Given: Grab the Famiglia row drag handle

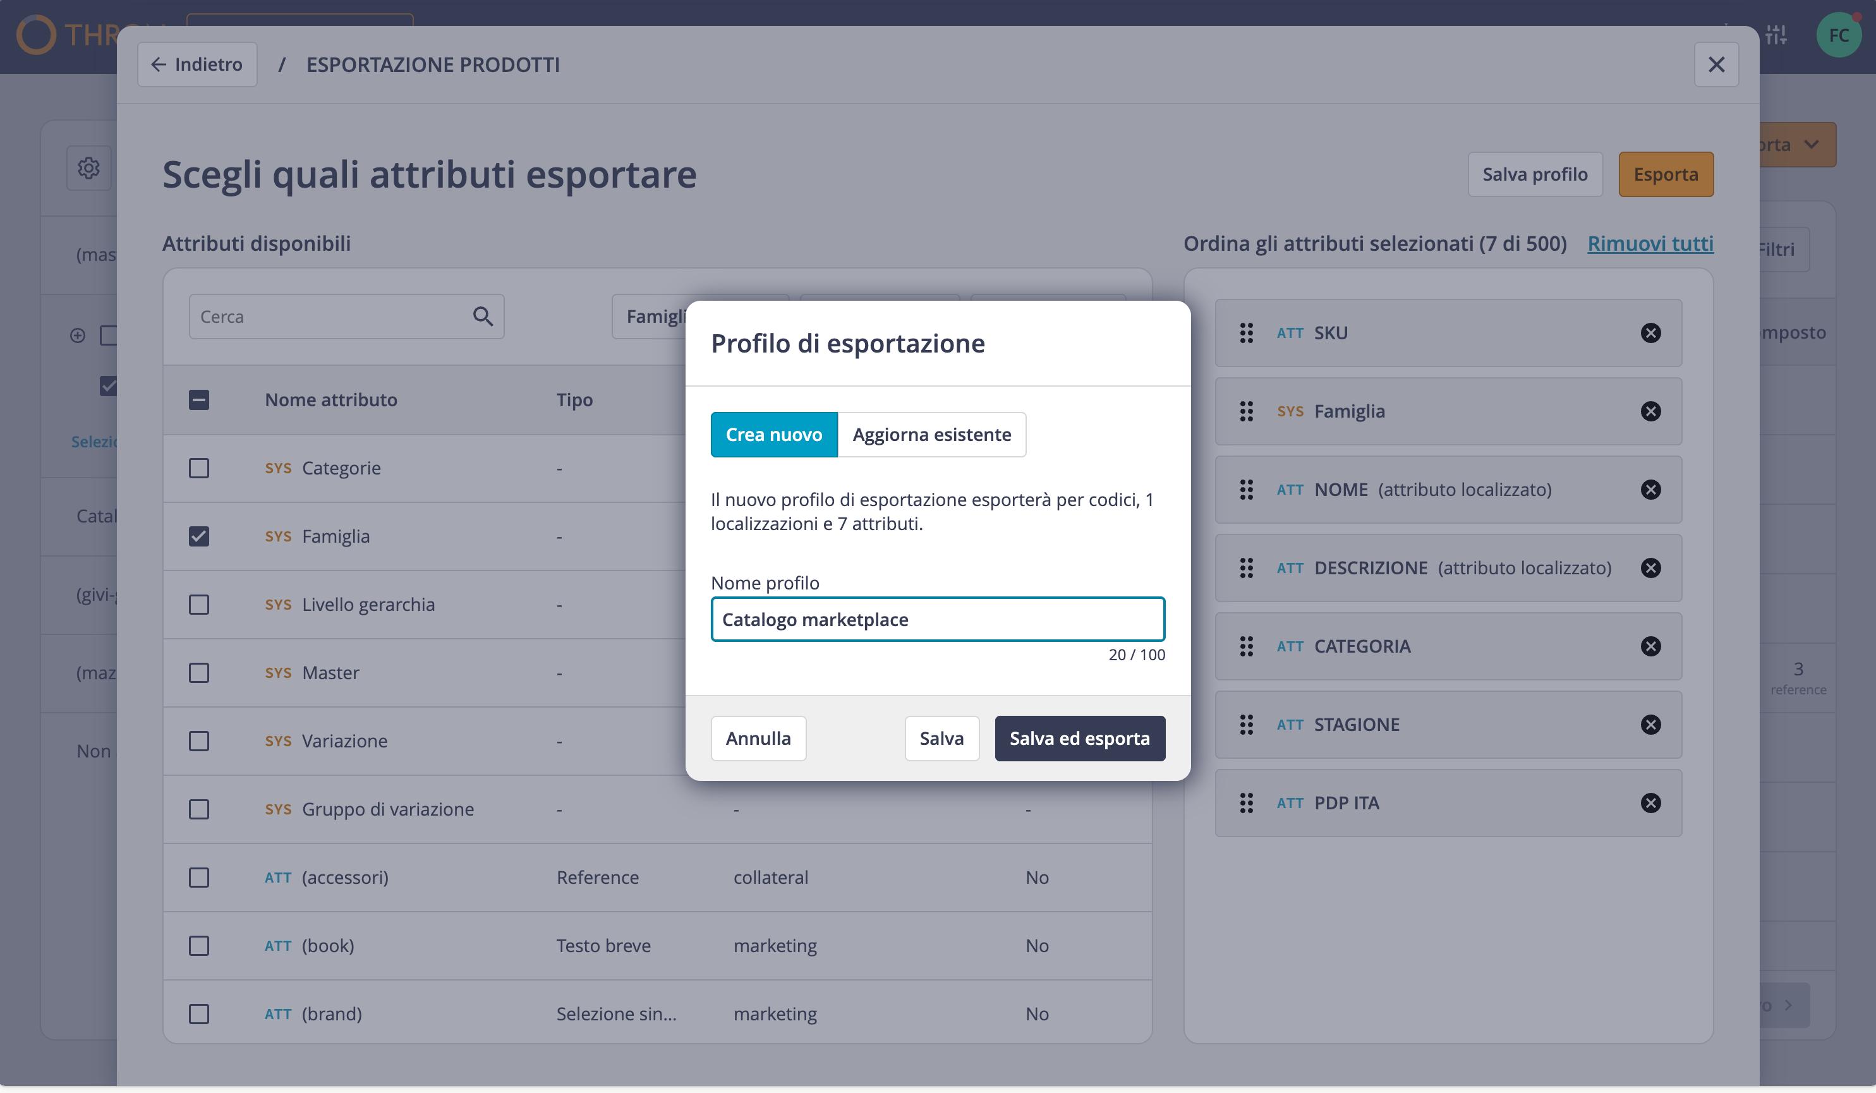Looking at the screenshot, I should (x=1246, y=411).
